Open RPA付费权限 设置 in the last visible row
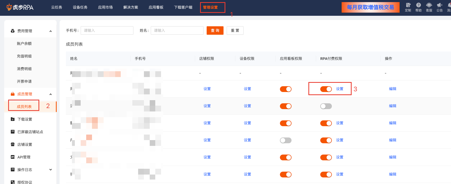 (x=340, y=174)
